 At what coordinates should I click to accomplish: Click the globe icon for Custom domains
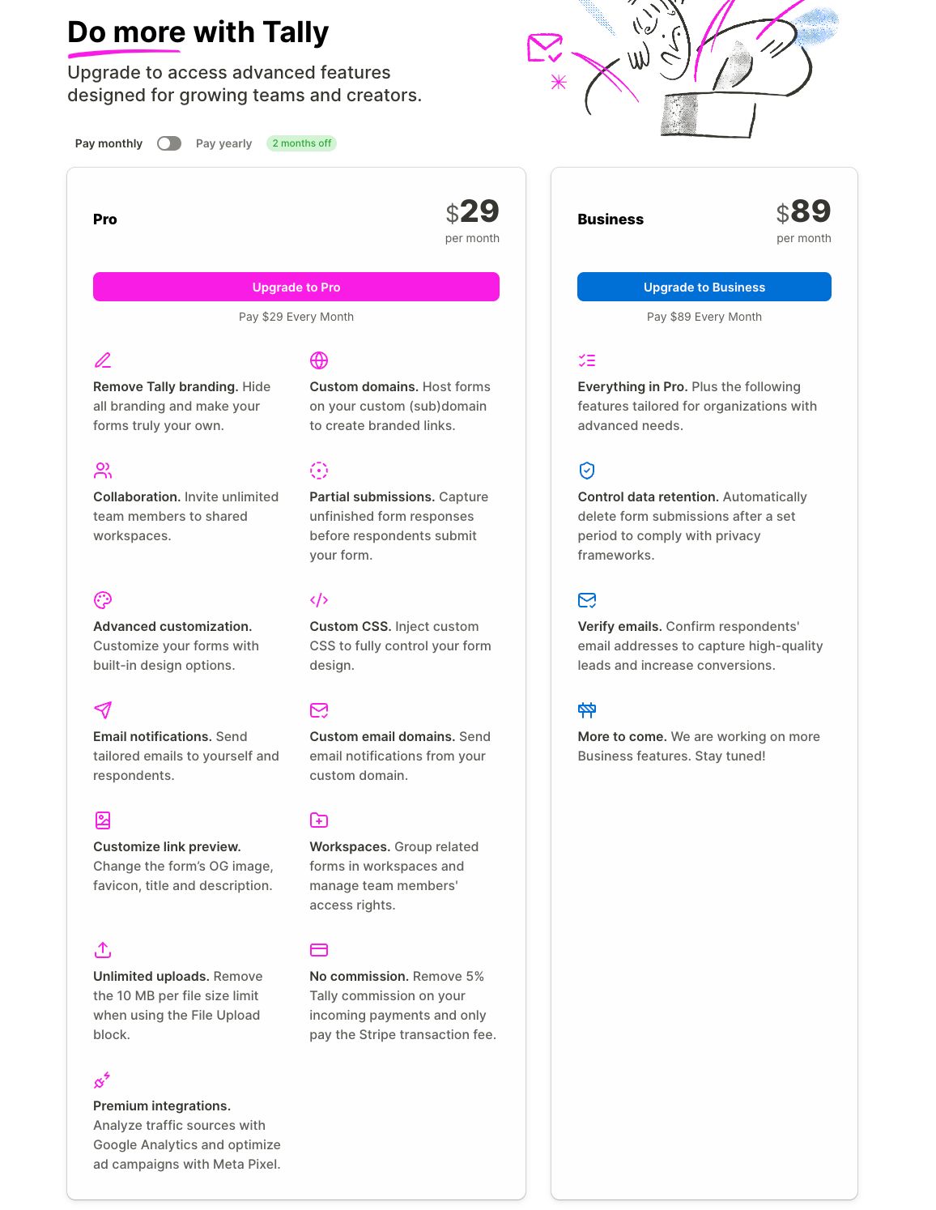319,360
